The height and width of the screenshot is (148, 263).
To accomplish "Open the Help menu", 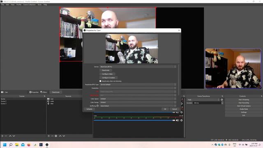I will [x=45, y=5].
